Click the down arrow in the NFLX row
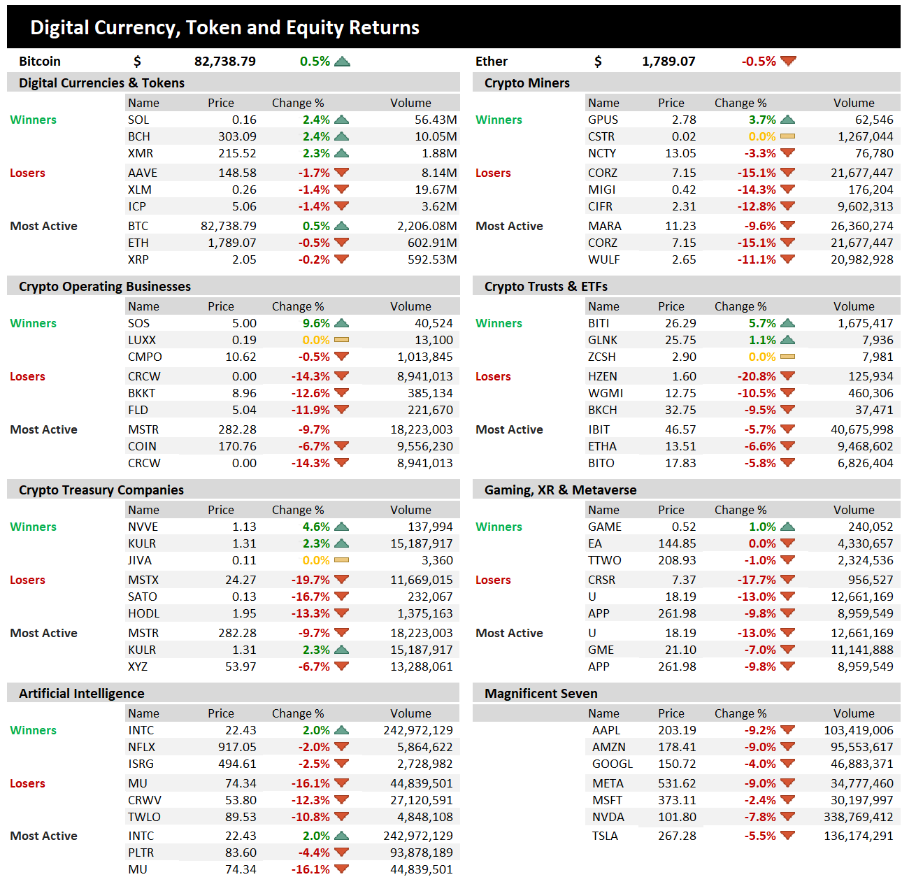Viewport: 909px width, 884px height. point(341,746)
